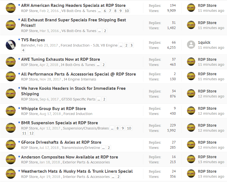The image size is (227, 182).
Task: Click last-poster avatar on GForce Driveshafts row
Action: [x=191, y=145]
